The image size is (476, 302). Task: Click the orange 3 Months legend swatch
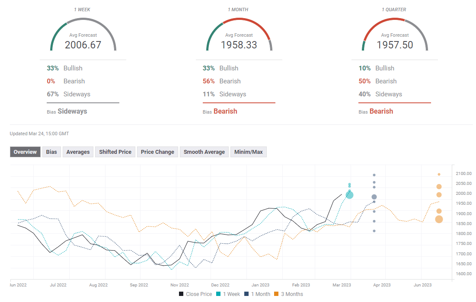pyautogui.click(x=277, y=294)
